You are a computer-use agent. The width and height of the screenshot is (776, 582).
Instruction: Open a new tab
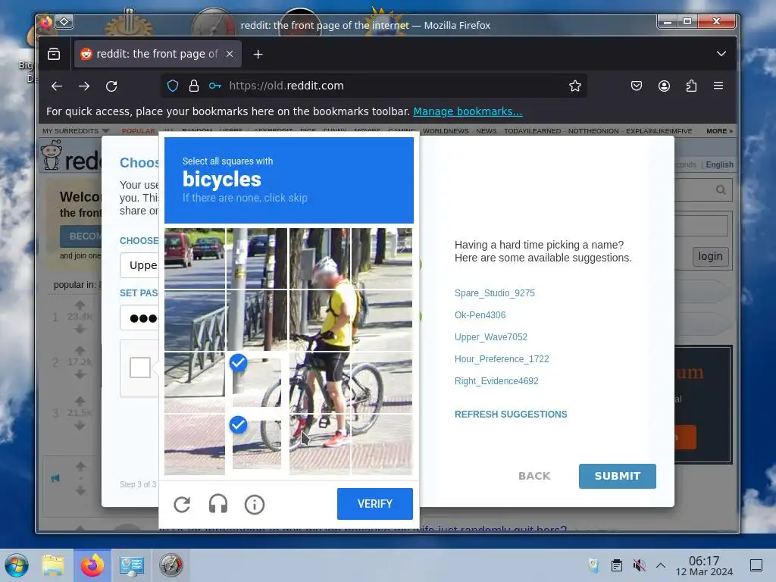258,54
